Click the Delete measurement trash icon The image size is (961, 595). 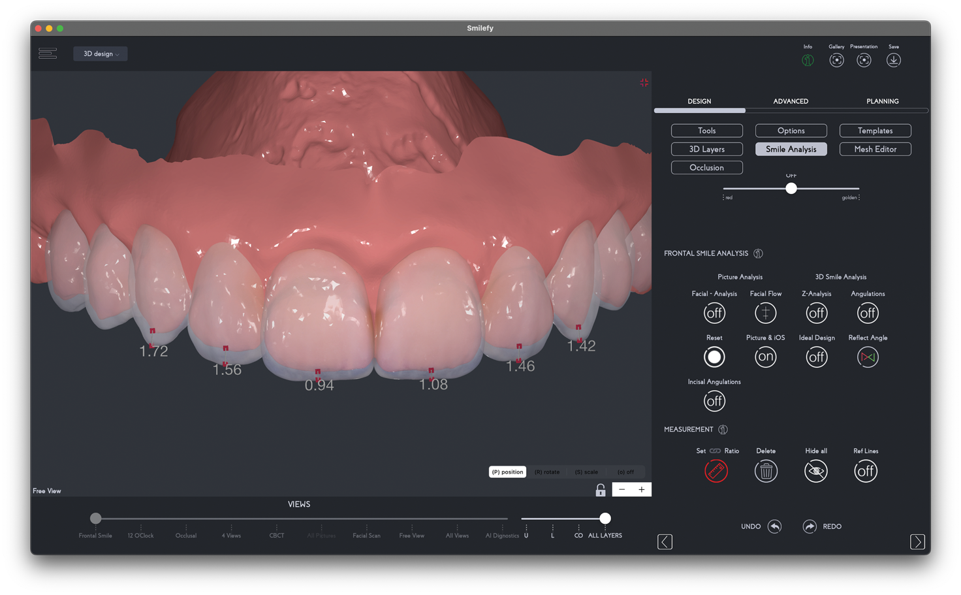pos(766,471)
